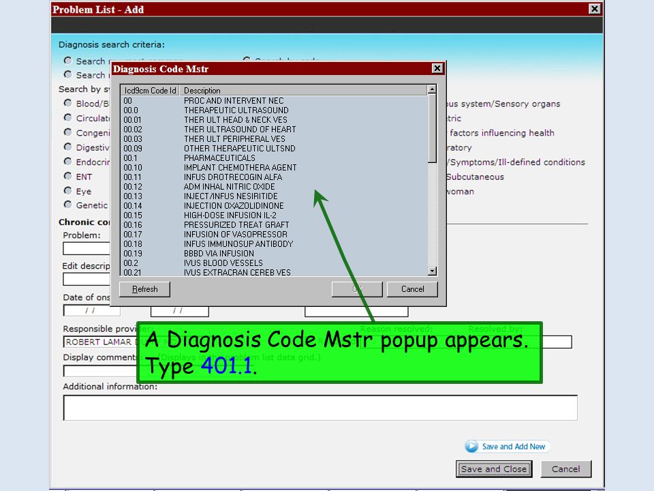Select row BBBD VIA INFUSION
The height and width of the screenshot is (491, 654).
[x=274, y=254]
